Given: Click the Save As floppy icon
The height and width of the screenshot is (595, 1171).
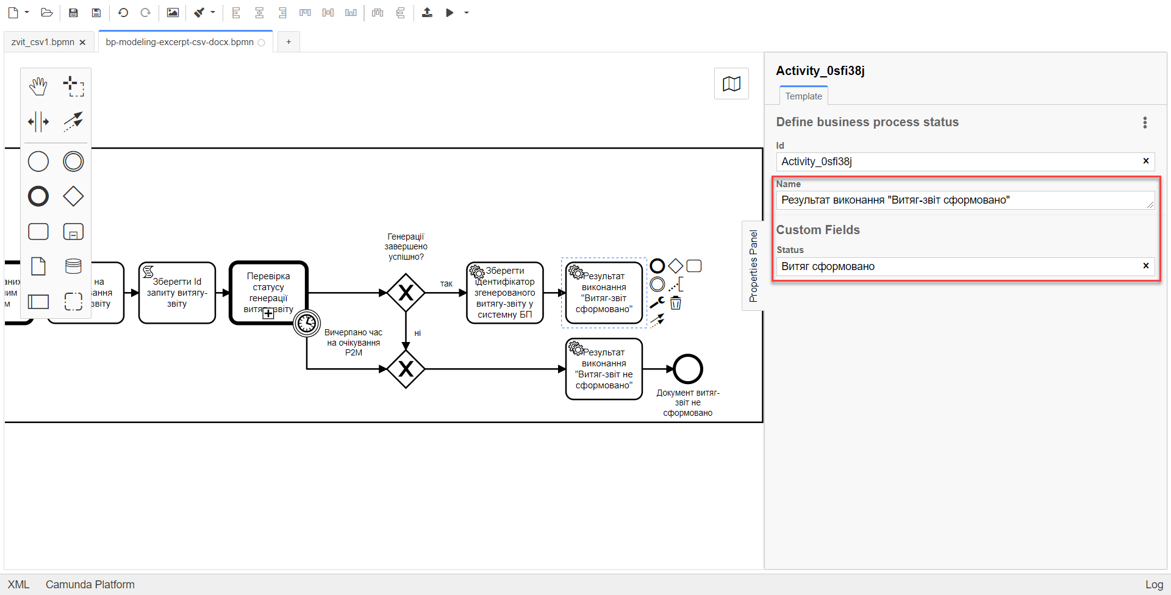Looking at the screenshot, I should (x=96, y=12).
